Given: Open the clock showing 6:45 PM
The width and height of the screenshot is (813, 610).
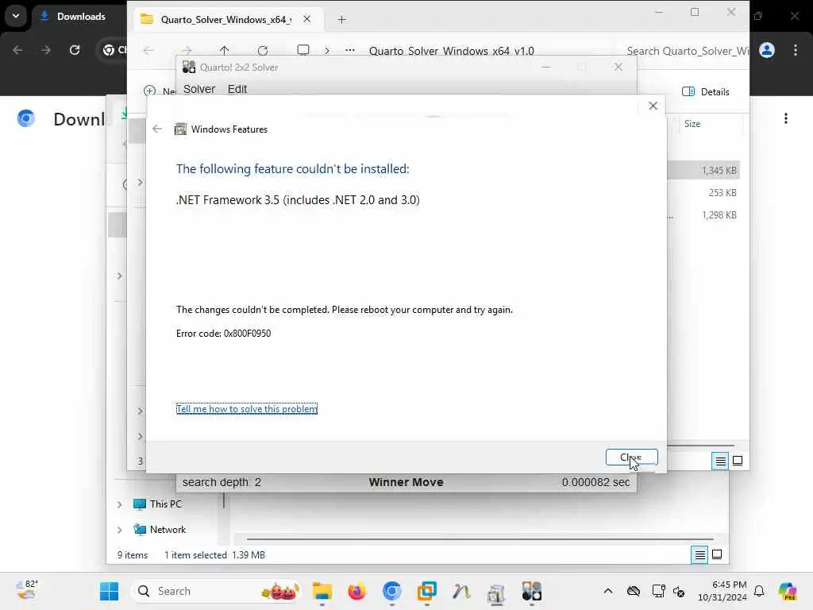Looking at the screenshot, I should click(x=722, y=591).
